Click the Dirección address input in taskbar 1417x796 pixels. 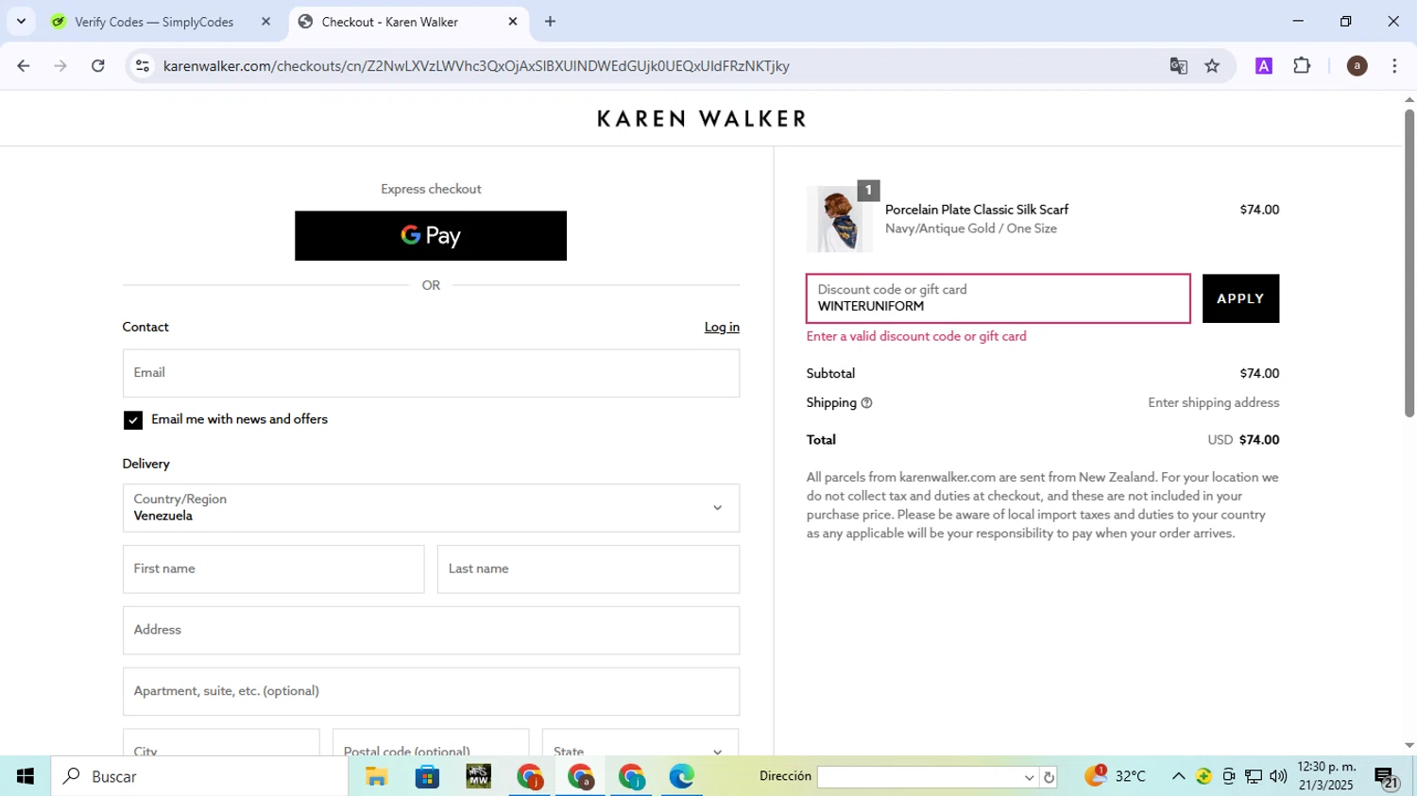click(919, 777)
